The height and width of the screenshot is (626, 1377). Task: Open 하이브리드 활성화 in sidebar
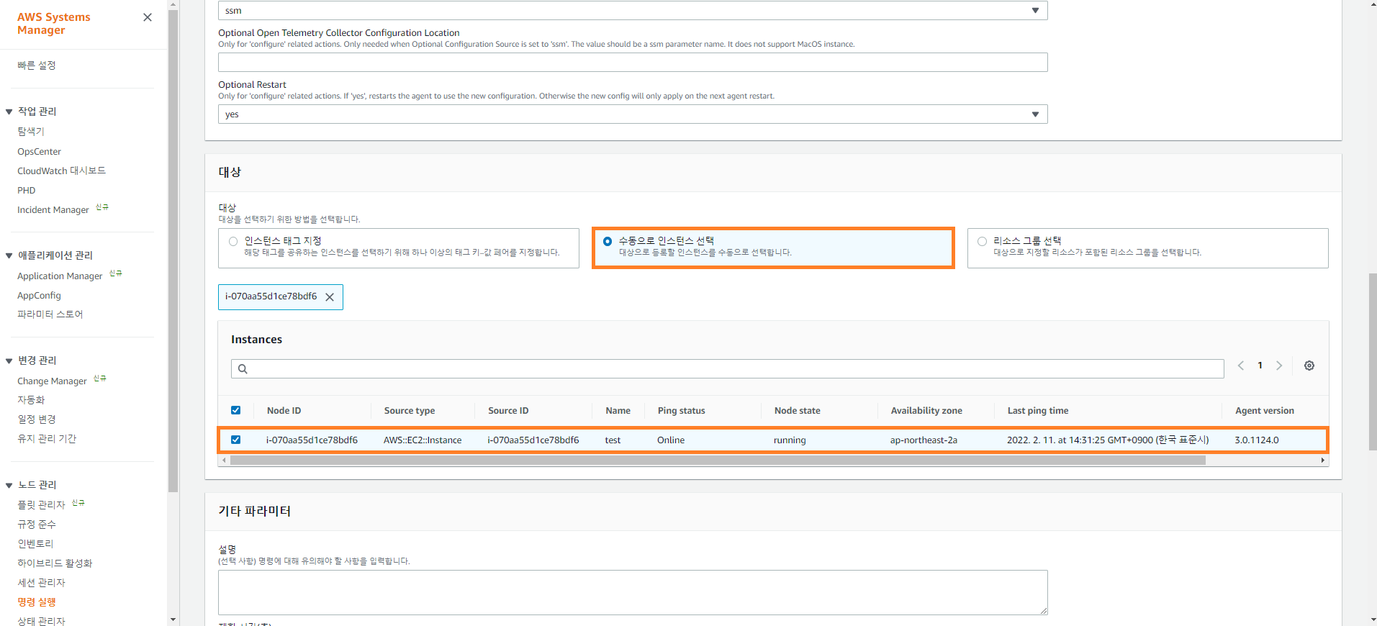(55, 563)
